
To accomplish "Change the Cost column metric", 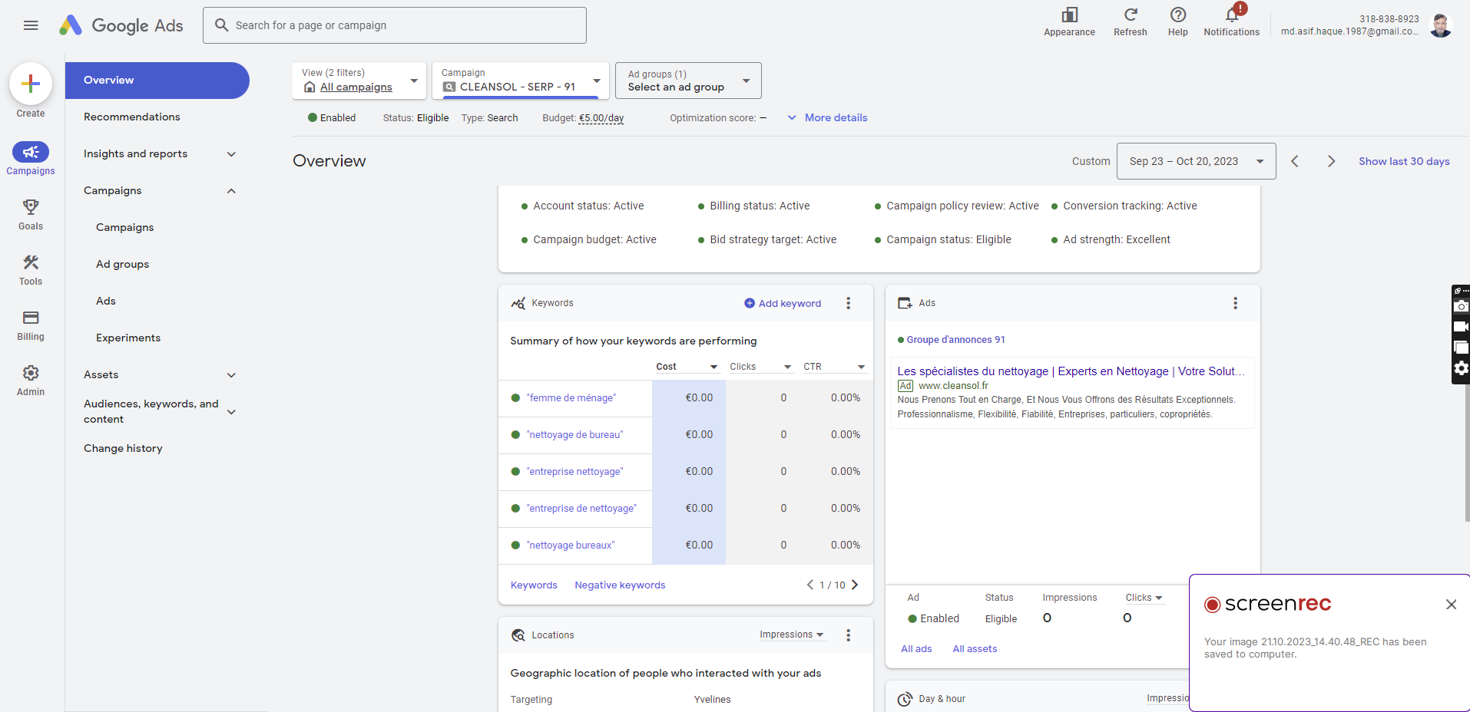I will [687, 367].
